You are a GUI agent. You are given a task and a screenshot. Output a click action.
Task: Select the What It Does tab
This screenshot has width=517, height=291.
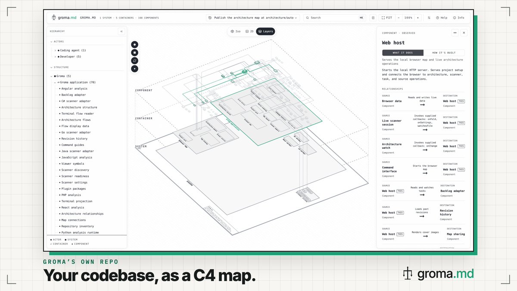coord(403,53)
